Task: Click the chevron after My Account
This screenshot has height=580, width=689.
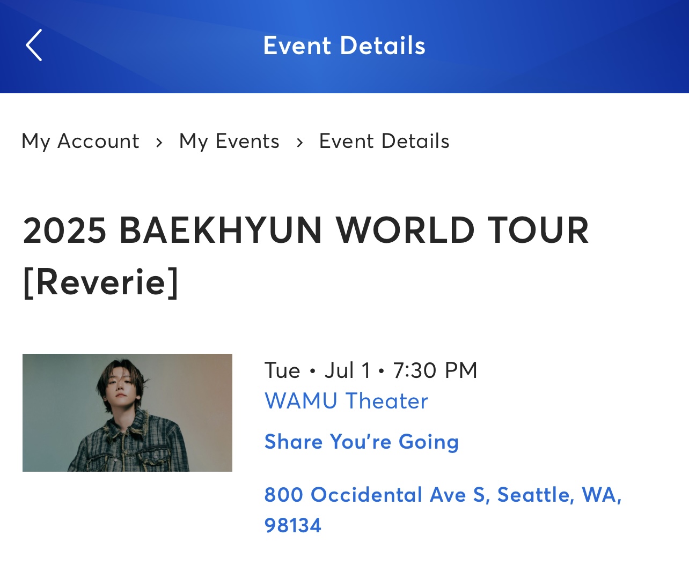Action: point(159,143)
